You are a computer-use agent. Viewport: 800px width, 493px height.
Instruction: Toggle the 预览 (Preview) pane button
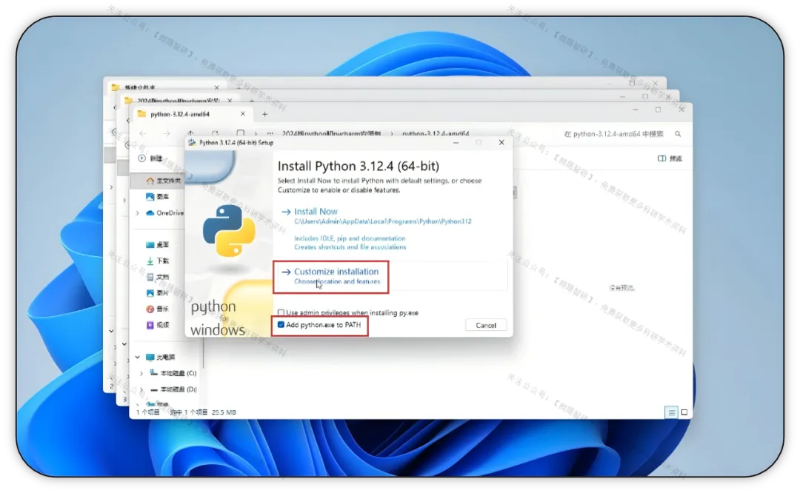[x=670, y=158]
